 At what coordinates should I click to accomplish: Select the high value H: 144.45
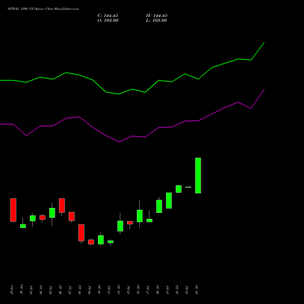157,16
